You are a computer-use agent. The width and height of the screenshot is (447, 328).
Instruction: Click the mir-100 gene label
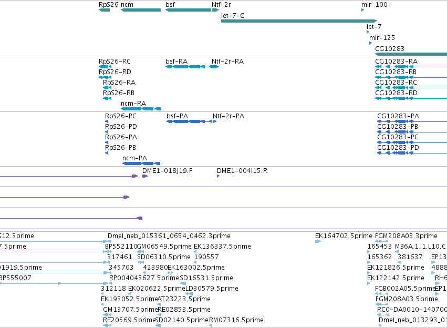point(375,5)
